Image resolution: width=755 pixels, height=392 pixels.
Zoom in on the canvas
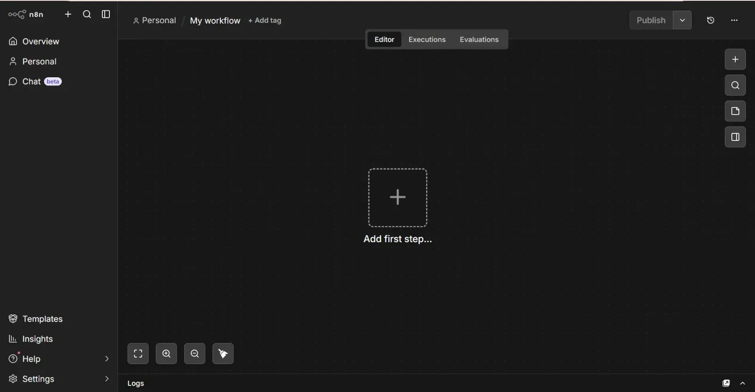pyautogui.click(x=166, y=354)
